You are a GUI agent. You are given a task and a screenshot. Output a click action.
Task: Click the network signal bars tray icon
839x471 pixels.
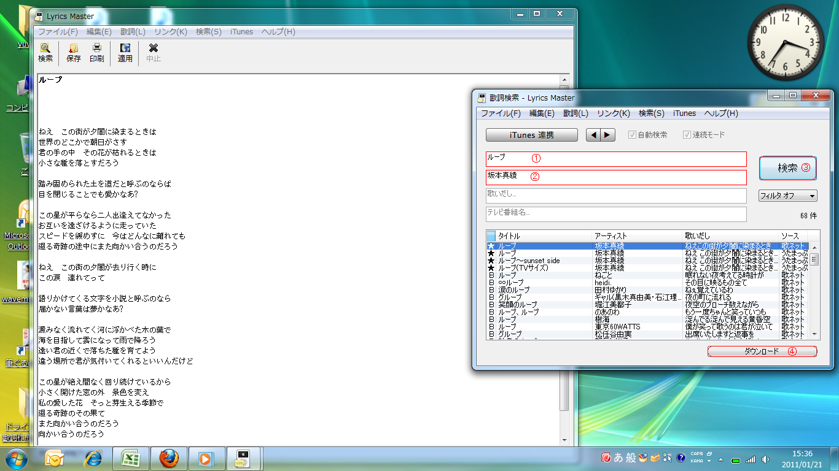pos(750,459)
